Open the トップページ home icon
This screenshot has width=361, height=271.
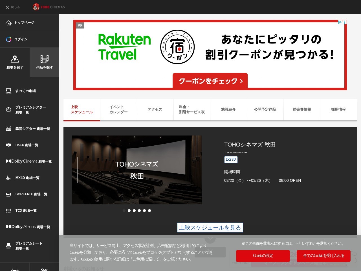pyautogui.click(x=9, y=23)
